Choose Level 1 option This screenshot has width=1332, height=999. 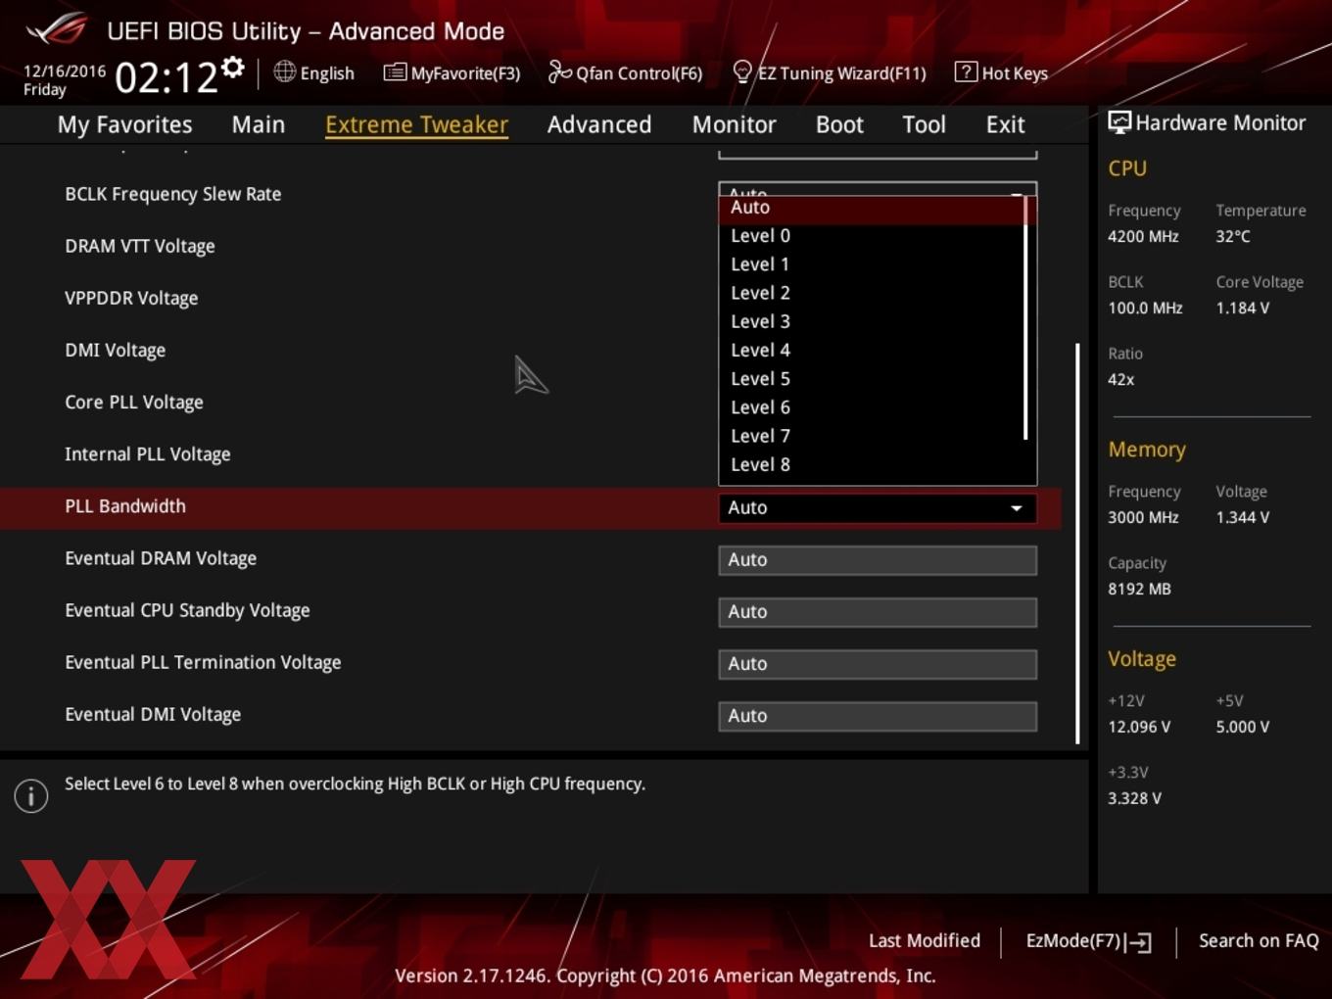(872, 264)
